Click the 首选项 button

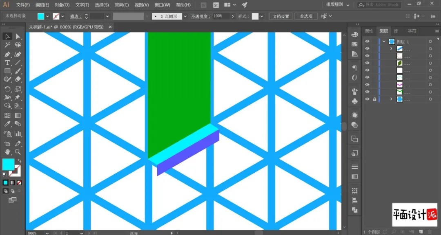pyautogui.click(x=306, y=16)
